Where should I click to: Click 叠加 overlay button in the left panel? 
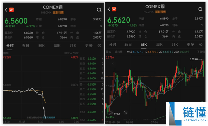click(6, 53)
